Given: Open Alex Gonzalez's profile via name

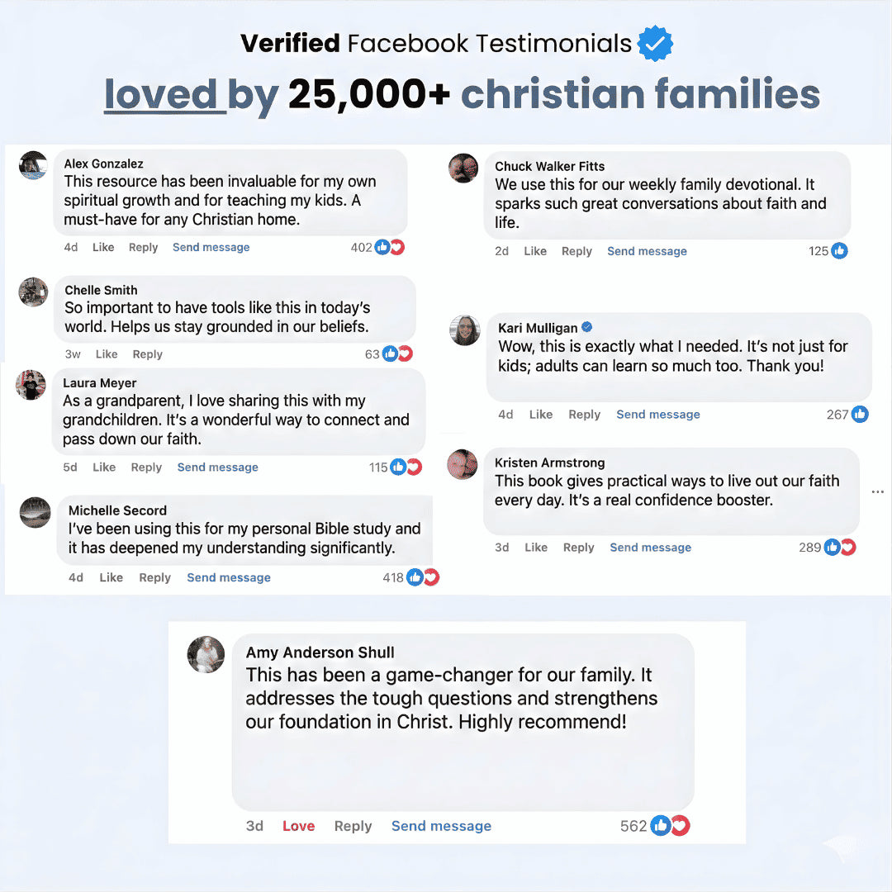Looking at the screenshot, I should pos(103,164).
